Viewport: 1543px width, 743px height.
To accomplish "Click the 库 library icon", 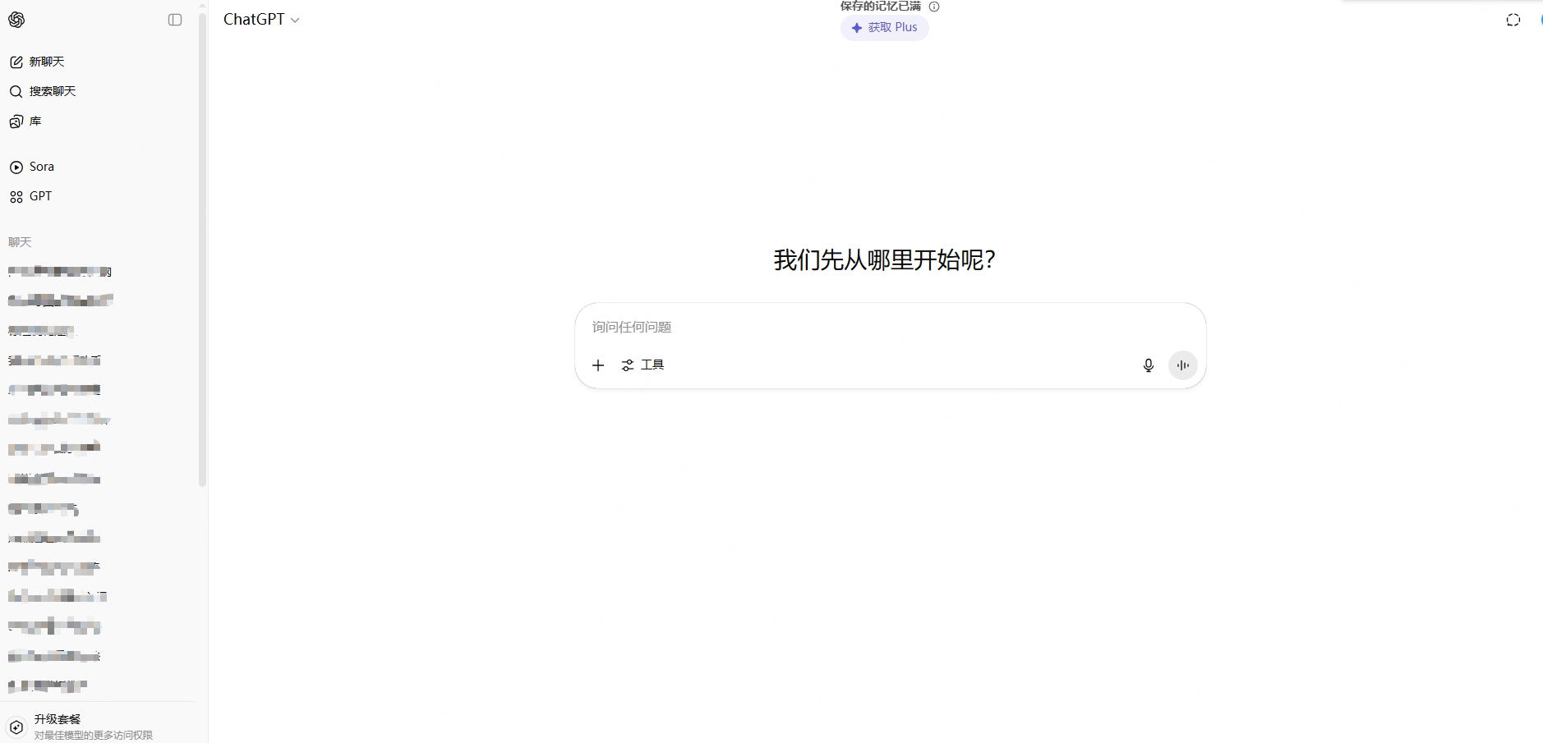I will [16, 122].
